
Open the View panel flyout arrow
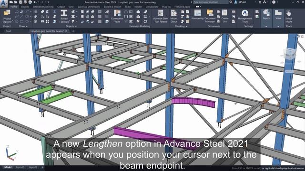278,26
